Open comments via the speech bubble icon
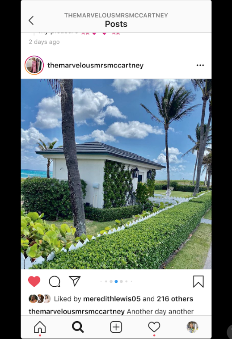Image resolution: width=232 pixels, height=339 pixels. coord(55,281)
